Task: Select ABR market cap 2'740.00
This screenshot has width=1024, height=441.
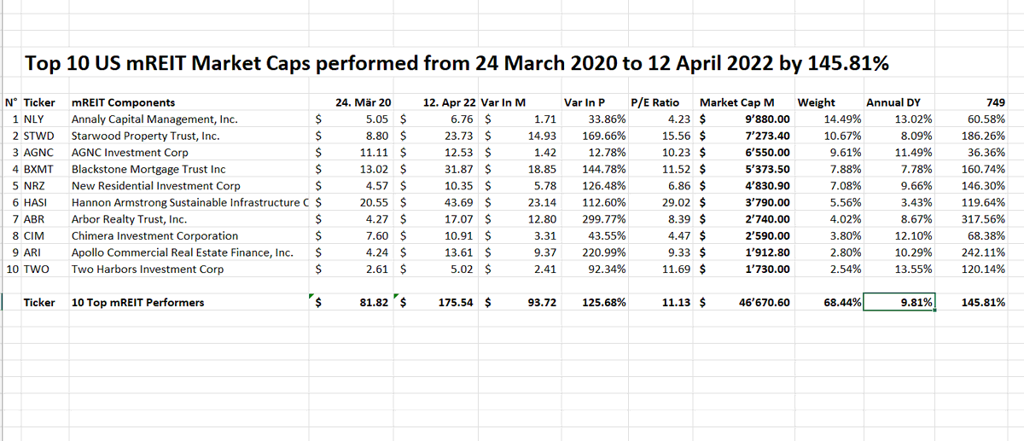Action: coord(768,219)
